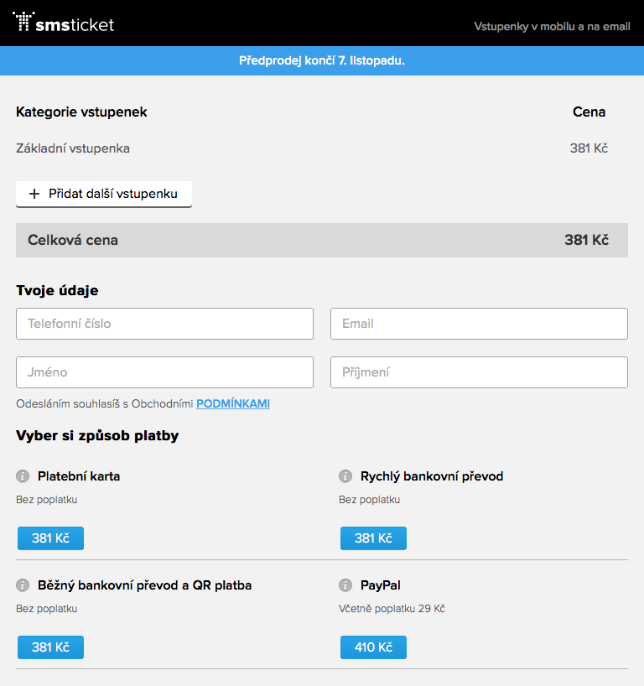Viewport: 644px width, 686px height.
Task: Click the Přidat další vstupenku button
Action: coord(104,194)
